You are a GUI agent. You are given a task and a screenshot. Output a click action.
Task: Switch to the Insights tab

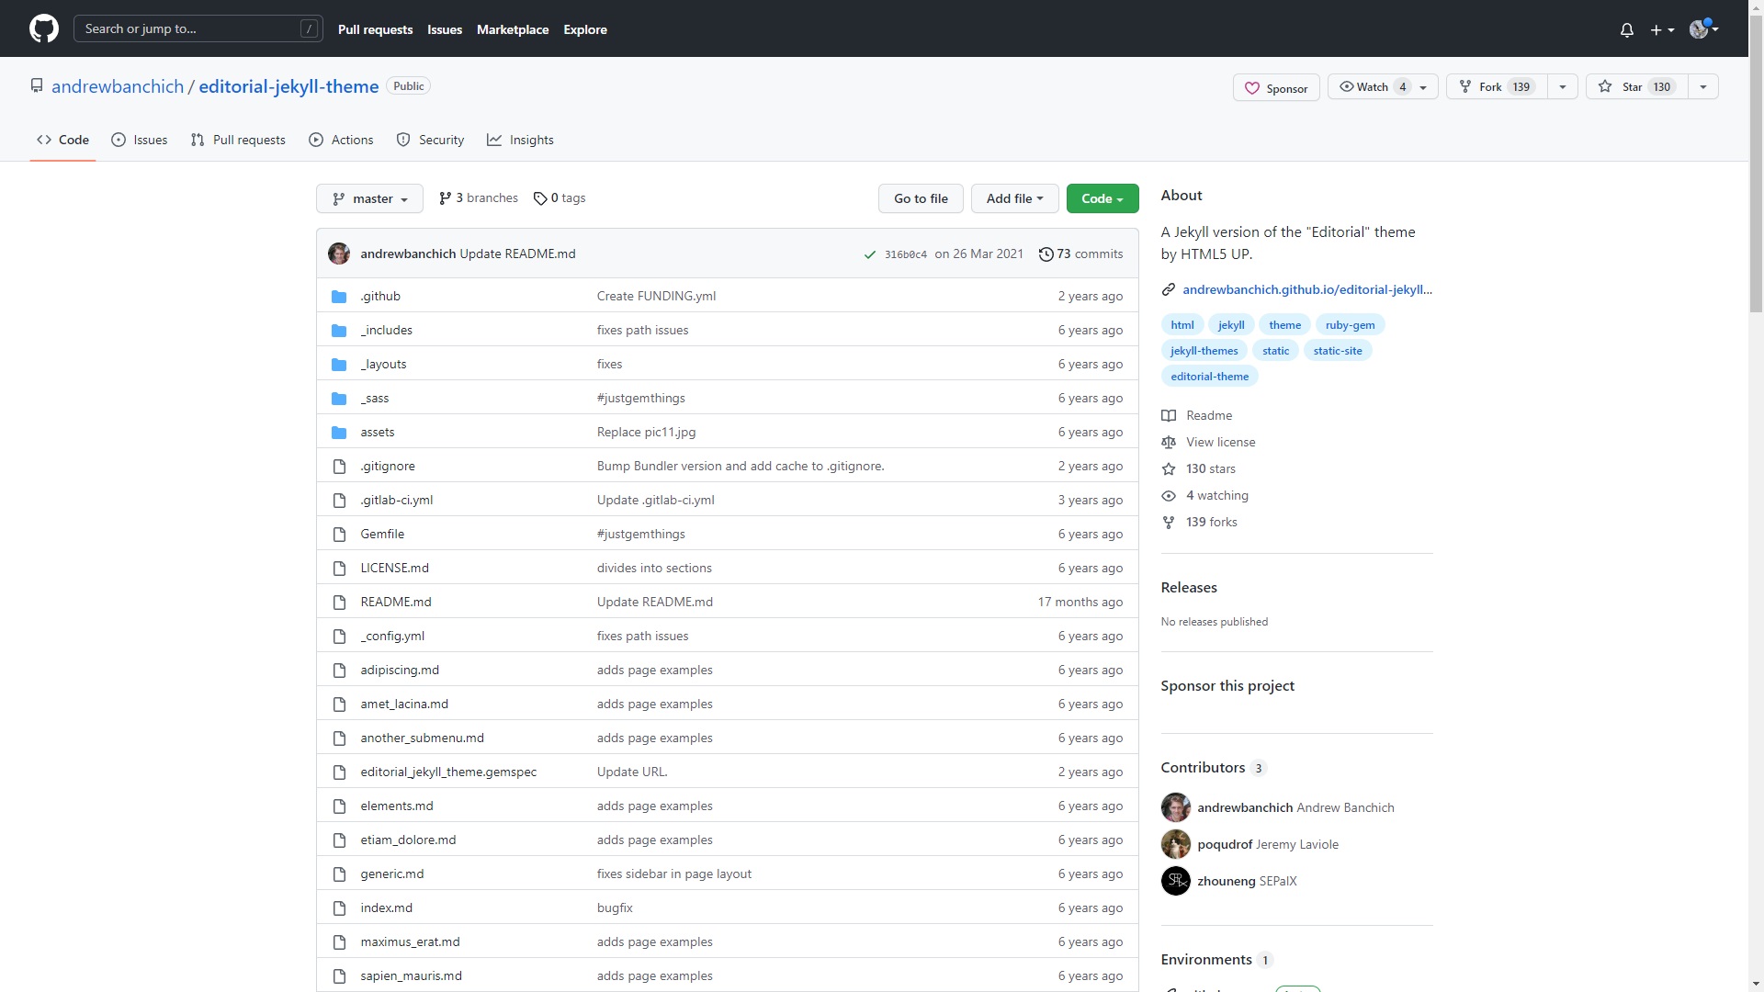(520, 140)
